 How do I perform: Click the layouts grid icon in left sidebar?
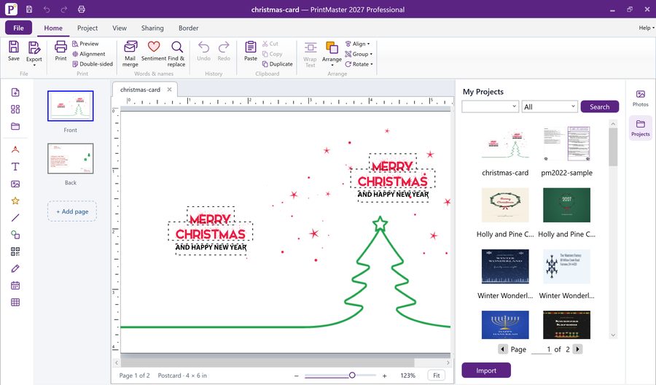point(15,109)
